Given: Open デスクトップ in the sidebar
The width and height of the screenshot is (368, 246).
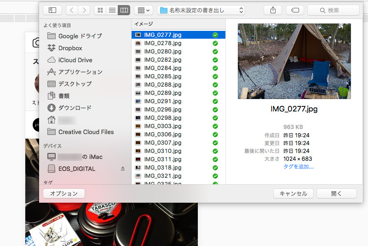Looking at the screenshot, I should click(69, 84).
